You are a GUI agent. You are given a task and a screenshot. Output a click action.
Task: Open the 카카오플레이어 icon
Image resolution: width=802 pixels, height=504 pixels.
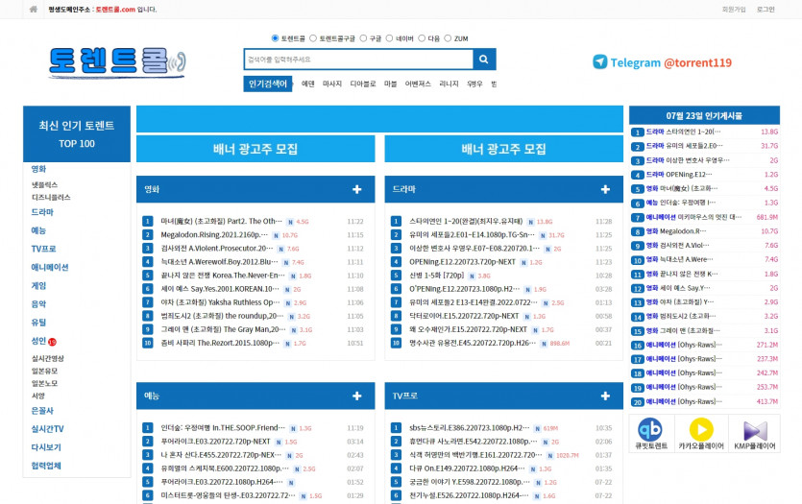tap(701, 430)
